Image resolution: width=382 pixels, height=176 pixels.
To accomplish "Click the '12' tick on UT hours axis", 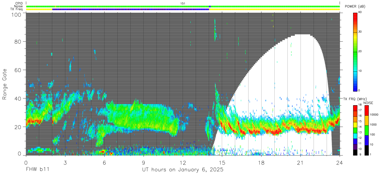I will (183, 163).
